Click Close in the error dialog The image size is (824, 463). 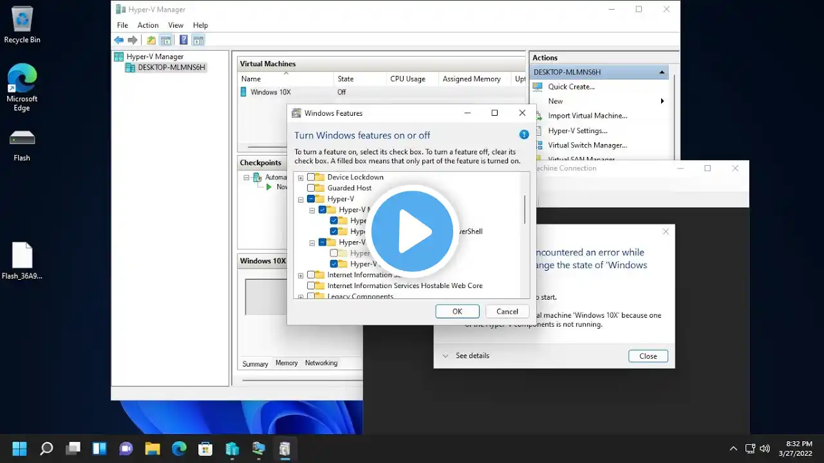tap(648, 356)
